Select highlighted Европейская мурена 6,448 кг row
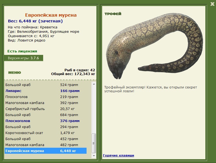Viewport: 216px width, 163px height. coord(46,151)
